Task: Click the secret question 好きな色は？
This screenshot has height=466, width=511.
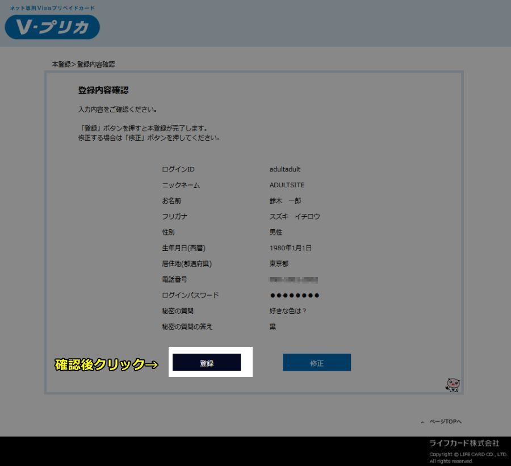Action: (288, 311)
